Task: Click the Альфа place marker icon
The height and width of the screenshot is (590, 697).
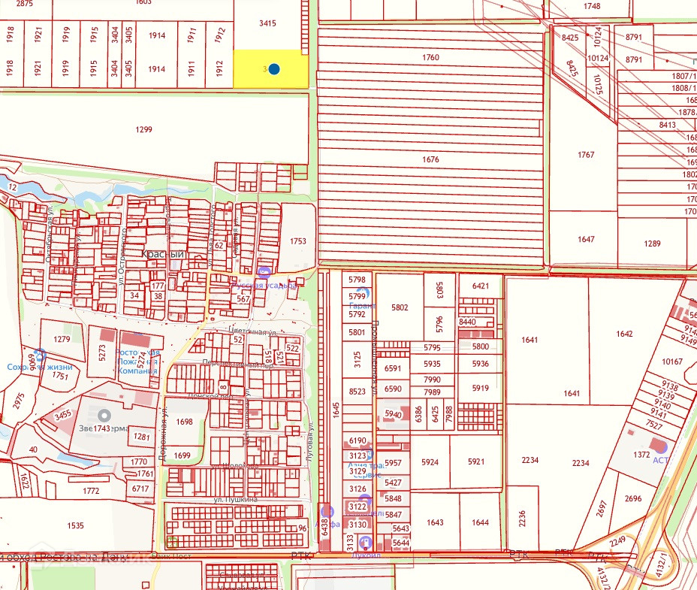Action: (327, 511)
